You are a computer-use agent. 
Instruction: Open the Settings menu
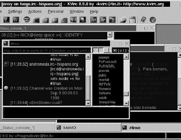(15, 12)
